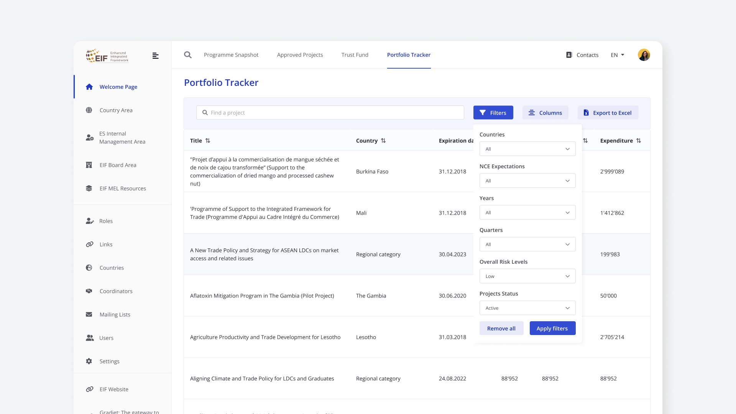Expand the Countries filter dropdown

tap(527, 149)
